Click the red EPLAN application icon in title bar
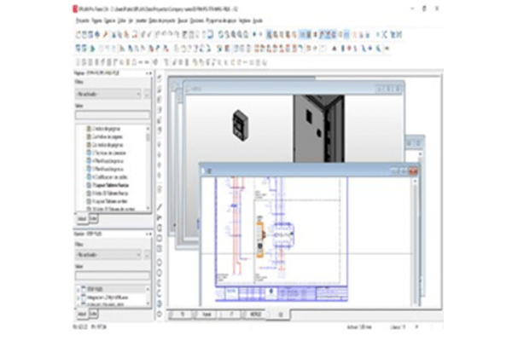This screenshot has height=341, width=512. pyautogui.click(x=75, y=7)
